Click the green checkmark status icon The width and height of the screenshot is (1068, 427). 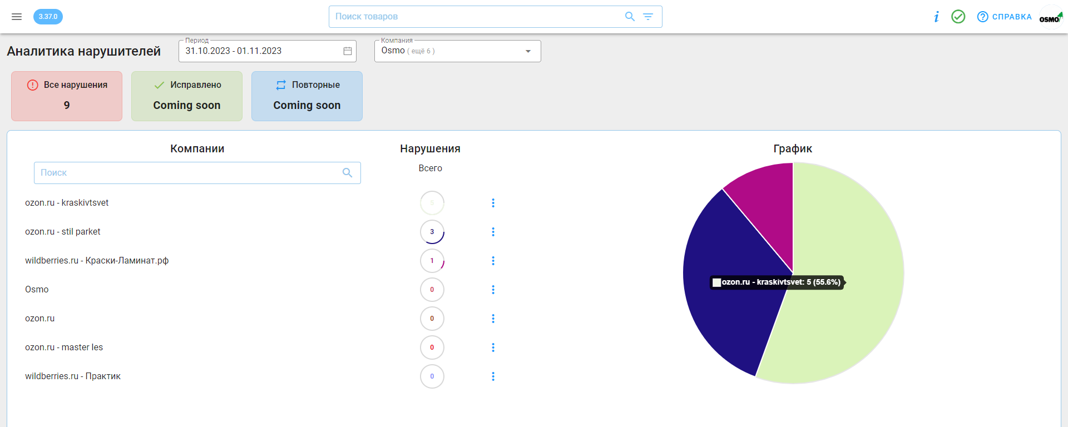(x=958, y=17)
